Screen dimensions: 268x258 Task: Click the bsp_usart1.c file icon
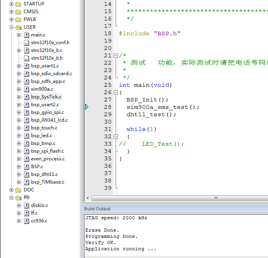click(26, 66)
